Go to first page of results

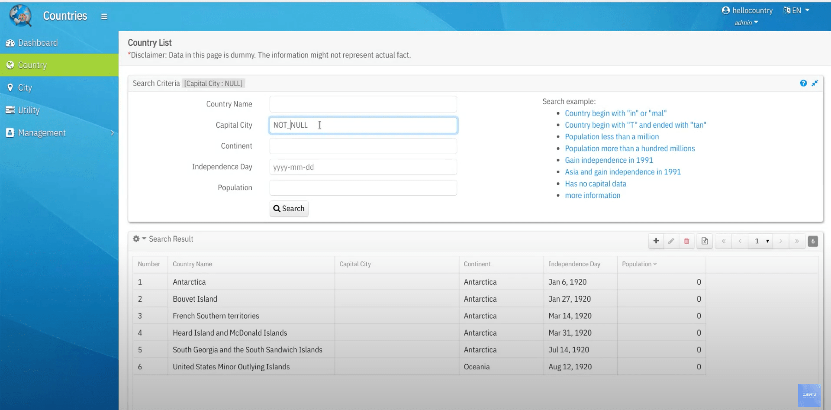tap(723, 241)
